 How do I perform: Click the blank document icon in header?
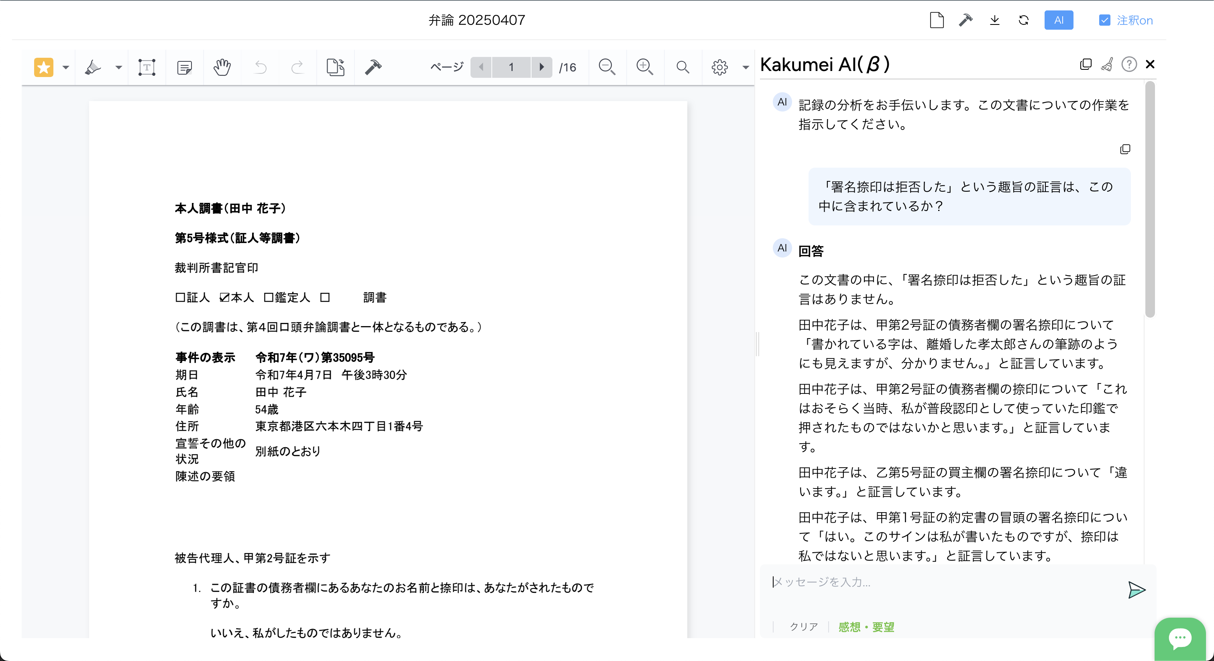point(937,20)
